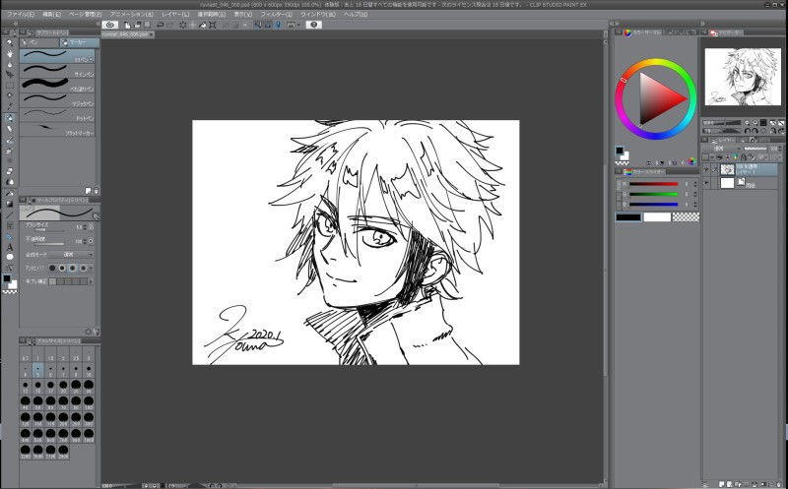
Task: Adjust the layer opacity 100 stepper
Action: 780,149
